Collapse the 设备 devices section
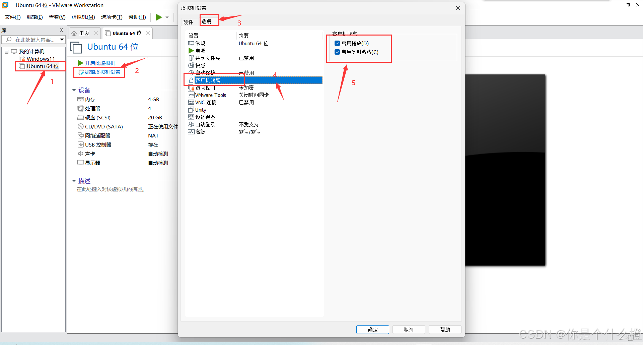Image resolution: width=643 pixels, height=345 pixels. click(74, 90)
